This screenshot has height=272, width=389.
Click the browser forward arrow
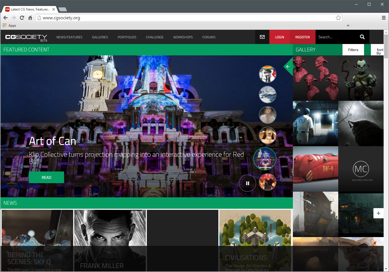14,18
